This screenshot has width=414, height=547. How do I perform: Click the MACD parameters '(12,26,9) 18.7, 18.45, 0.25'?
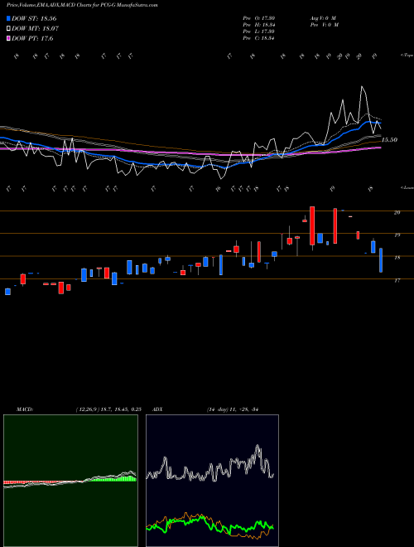(108, 409)
